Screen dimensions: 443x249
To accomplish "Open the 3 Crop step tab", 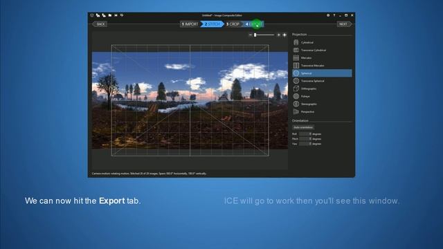I will point(233,24).
